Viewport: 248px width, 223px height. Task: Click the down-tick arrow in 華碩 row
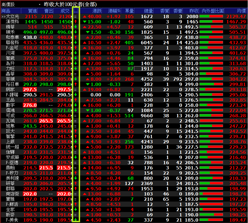[x=76, y=79]
